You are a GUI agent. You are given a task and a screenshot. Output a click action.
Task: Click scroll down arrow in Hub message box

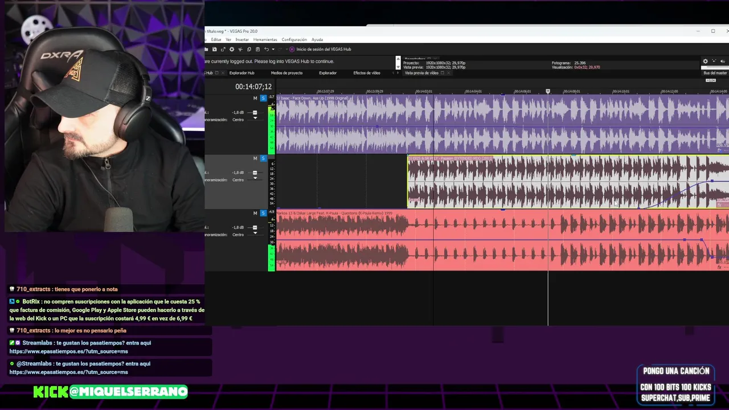pos(398,67)
